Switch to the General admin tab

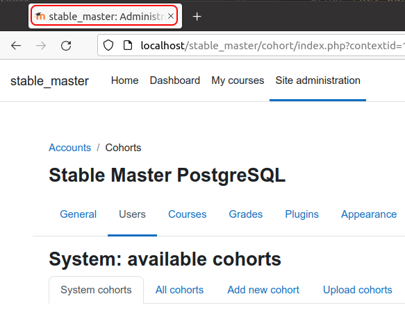tap(78, 214)
